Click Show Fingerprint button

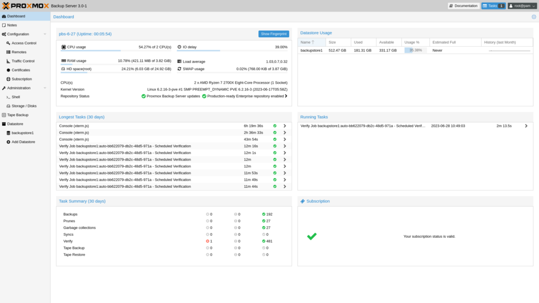(274, 34)
